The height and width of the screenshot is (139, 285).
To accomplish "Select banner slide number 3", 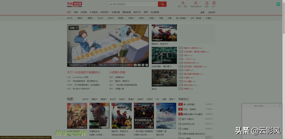I will click(139, 65).
